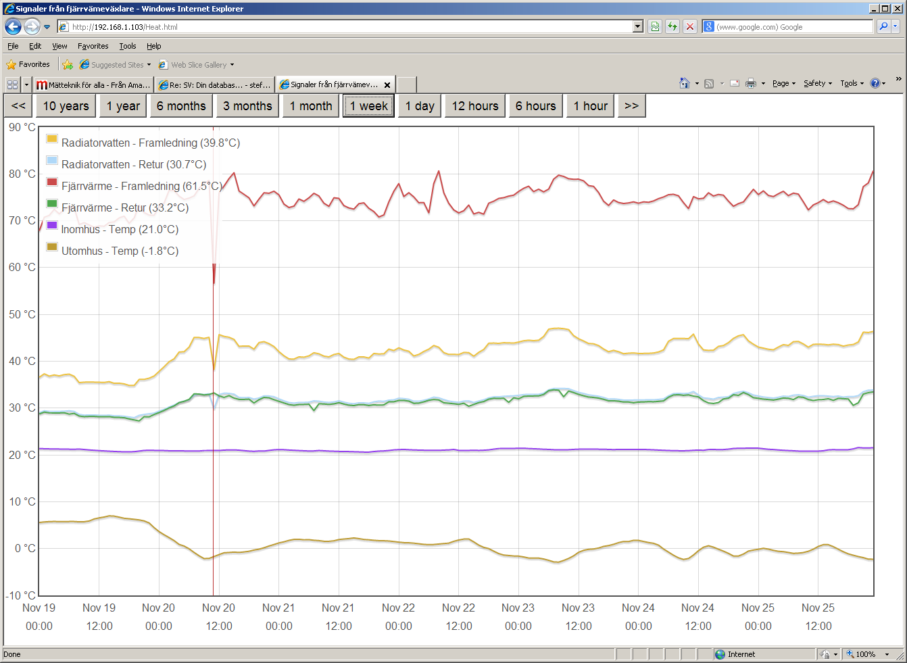
Task: Click the red Stop loading icon
Action: (x=690, y=26)
